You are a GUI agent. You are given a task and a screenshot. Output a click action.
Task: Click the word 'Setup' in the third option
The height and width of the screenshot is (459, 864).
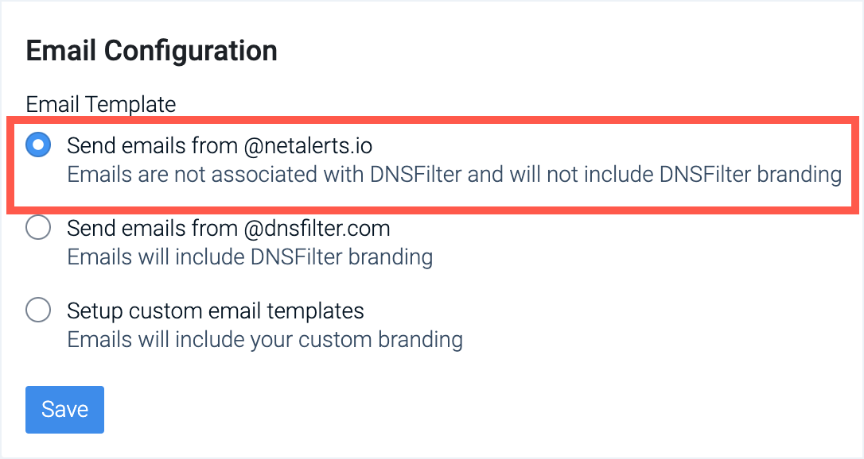[x=93, y=310]
